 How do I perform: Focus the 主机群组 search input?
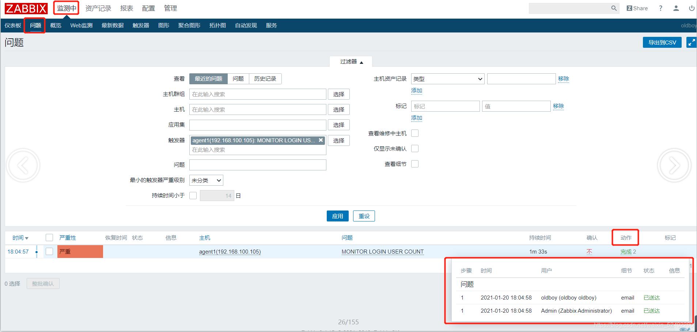[258, 94]
